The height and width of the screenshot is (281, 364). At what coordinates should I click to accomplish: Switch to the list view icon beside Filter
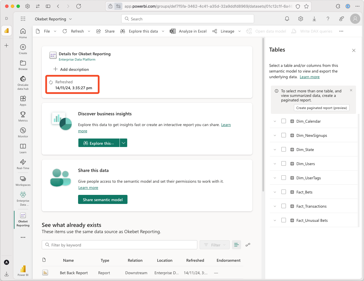pyautogui.click(x=237, y=245)
